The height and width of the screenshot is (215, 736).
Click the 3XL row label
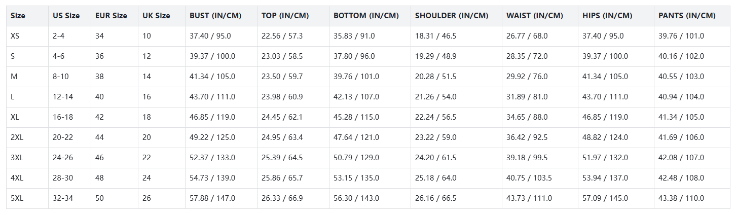click(17, 158)
